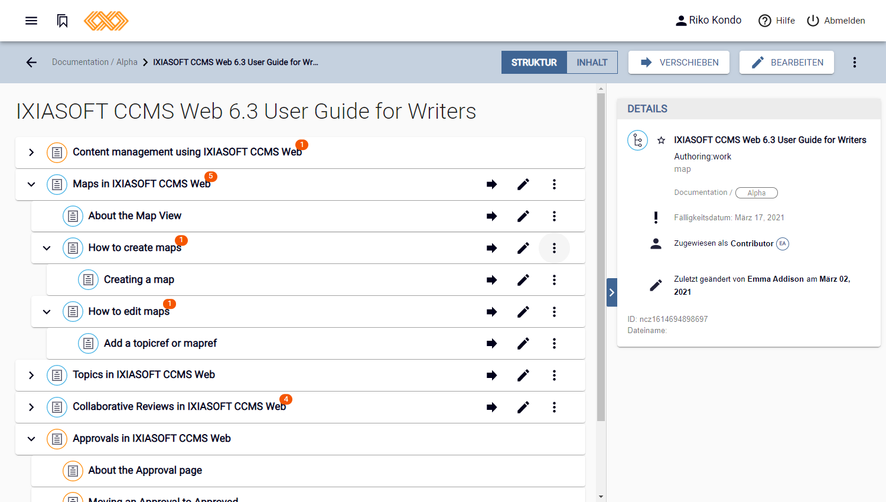Click move arrow for Maps in IXIASOFT CCMS Web
The width and height of the screenshot is (886, 502).
click(x=491, y=184)
